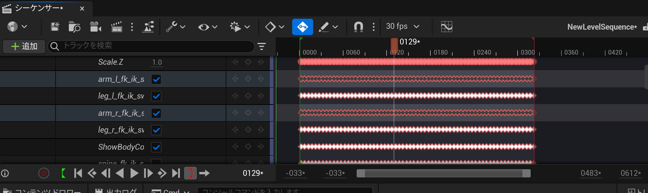This screenshot has height=193, width=648.
Task: Click the 追加 add track button
Action: coord(24,46)
